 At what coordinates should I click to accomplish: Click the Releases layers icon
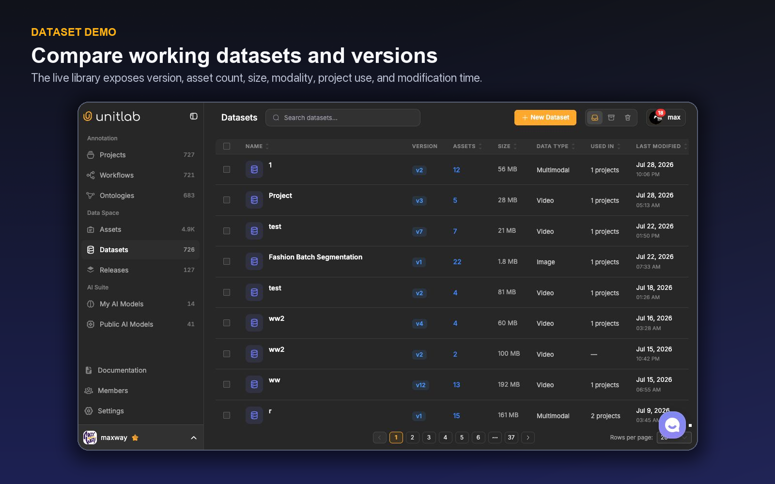pos(91,270)
